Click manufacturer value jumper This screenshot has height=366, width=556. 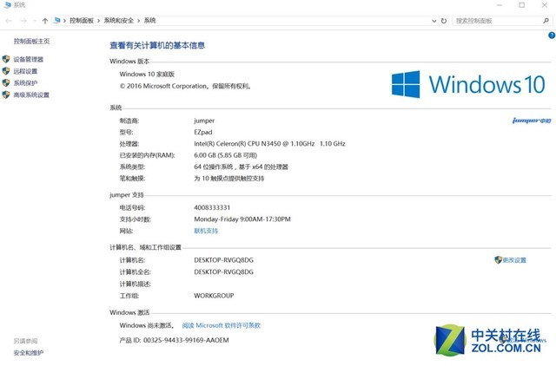(204, 121)
